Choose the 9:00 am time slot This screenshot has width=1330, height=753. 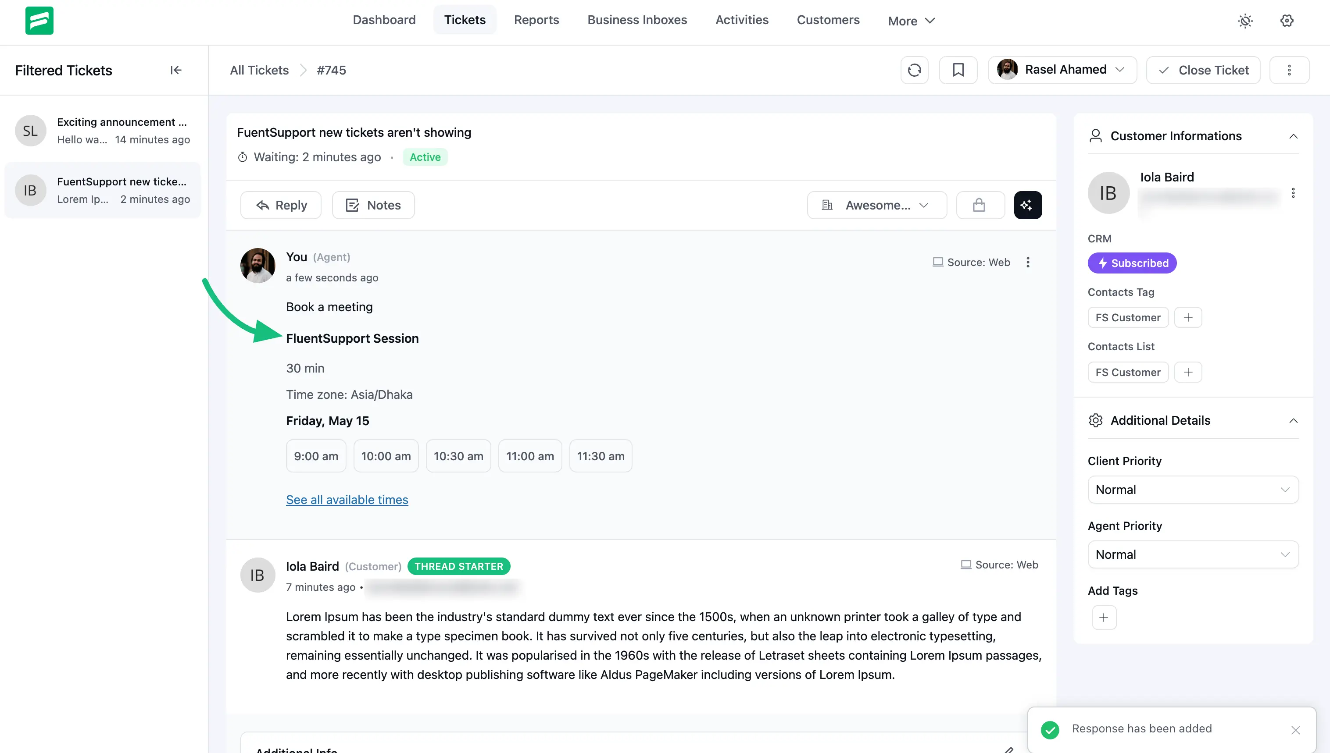[x=316, y=456]
